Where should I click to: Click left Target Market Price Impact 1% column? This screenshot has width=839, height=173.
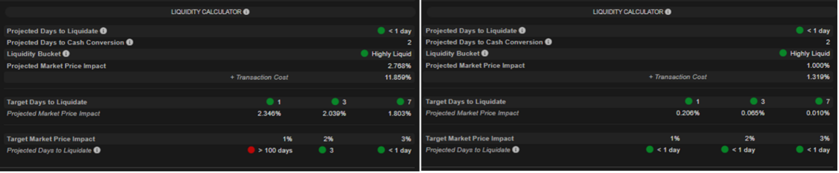pos(287,139)
